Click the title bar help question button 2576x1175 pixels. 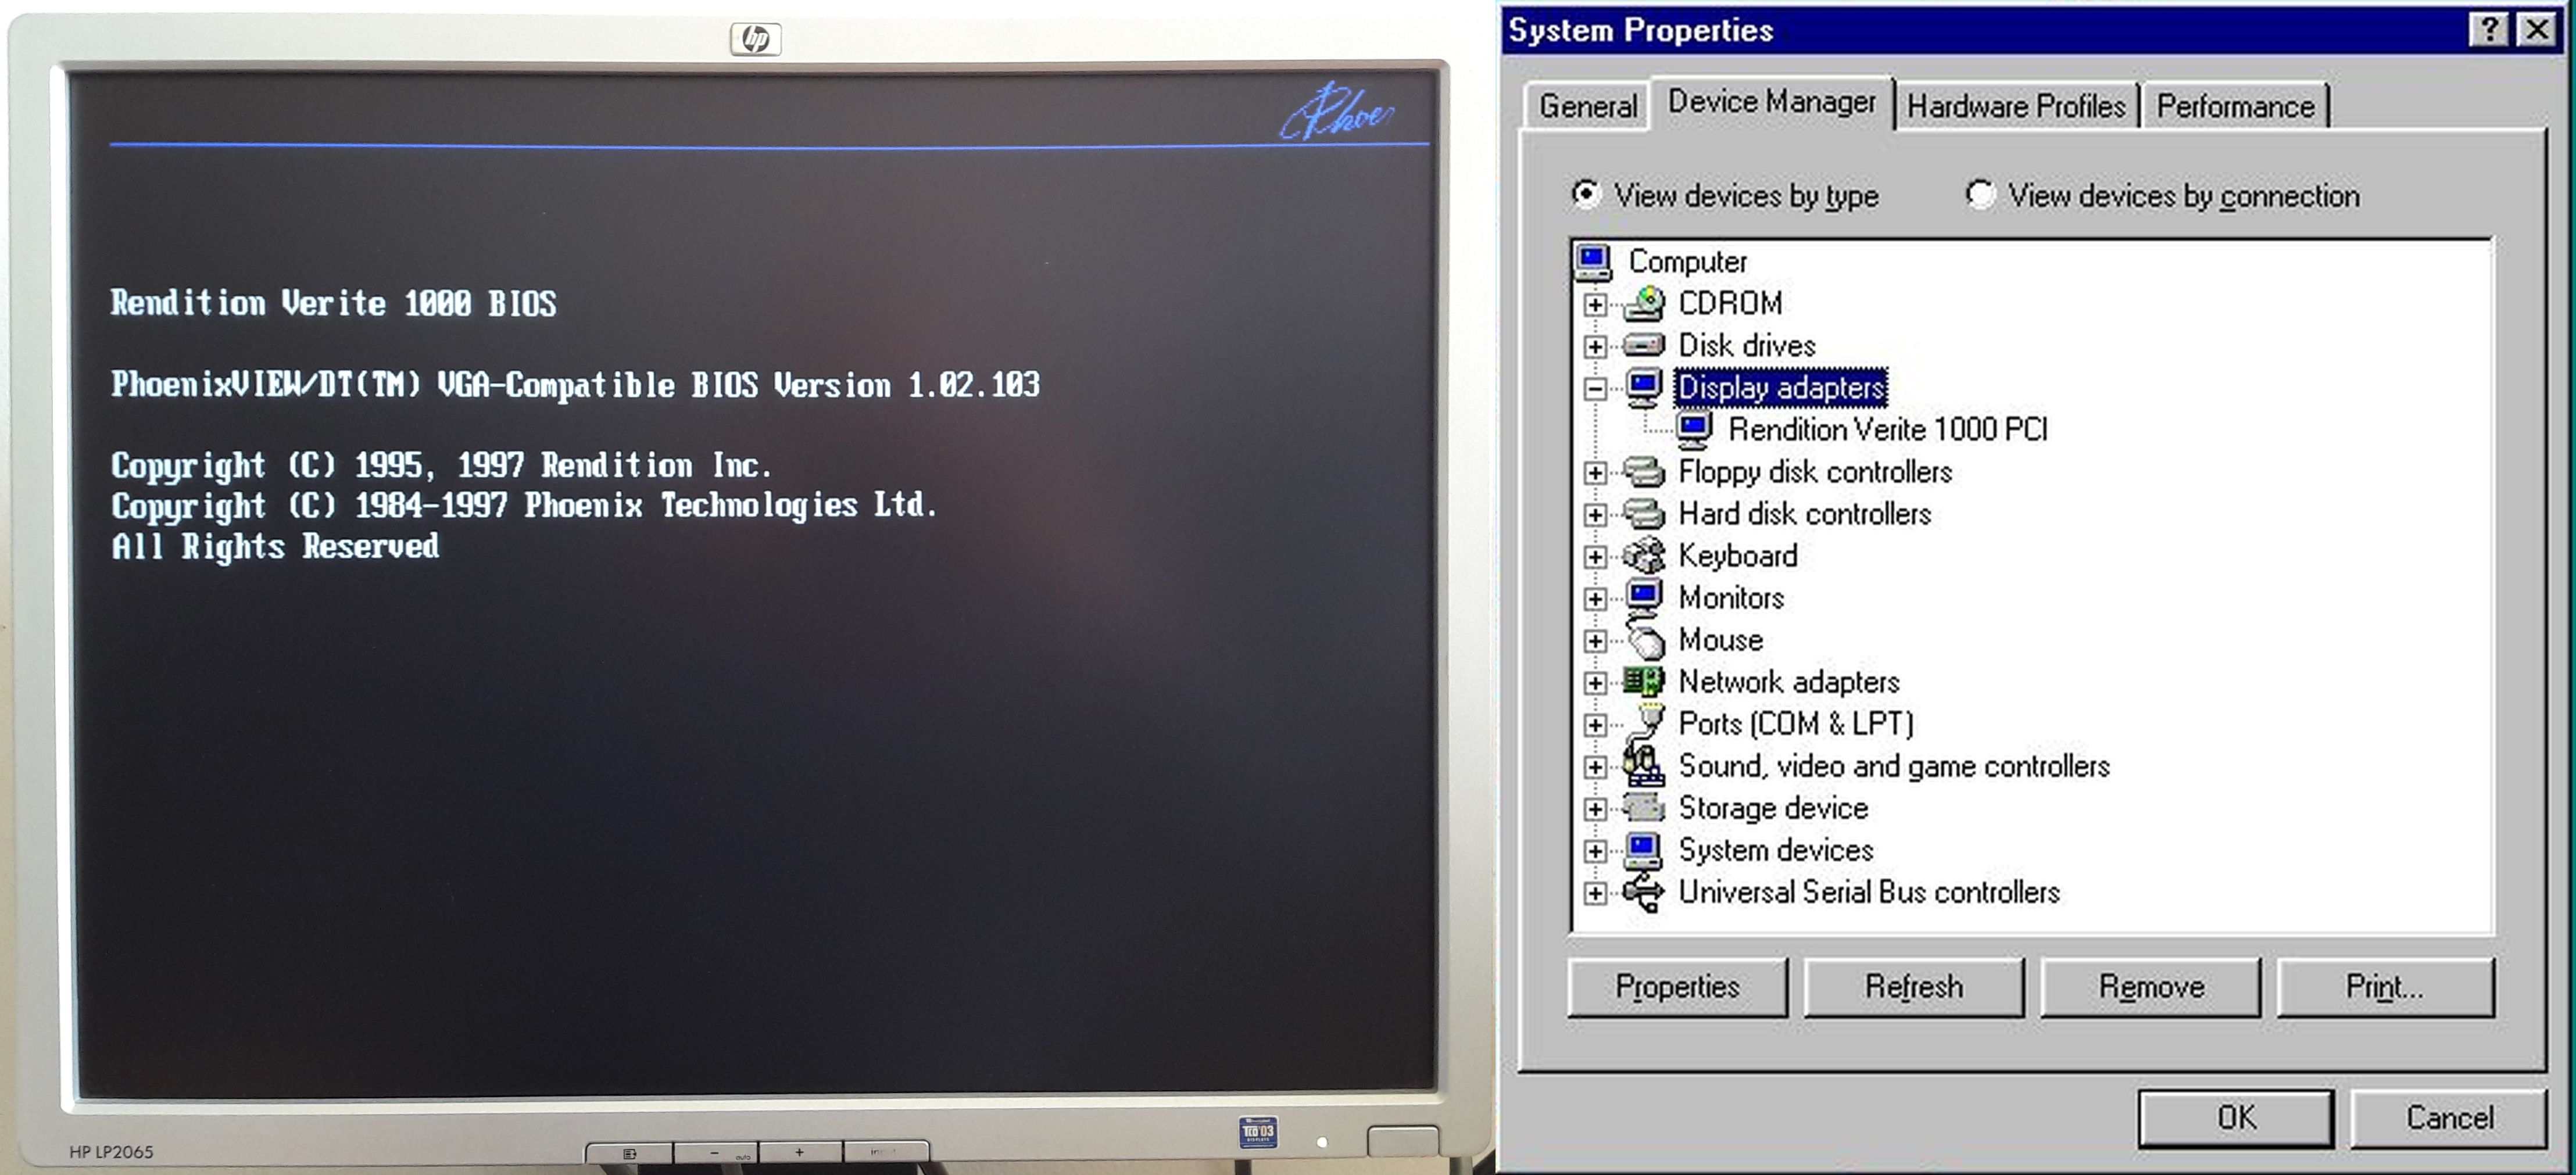2489,30
